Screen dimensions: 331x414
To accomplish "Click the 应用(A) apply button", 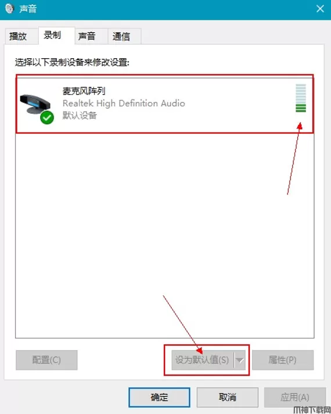I will point(295,397).
